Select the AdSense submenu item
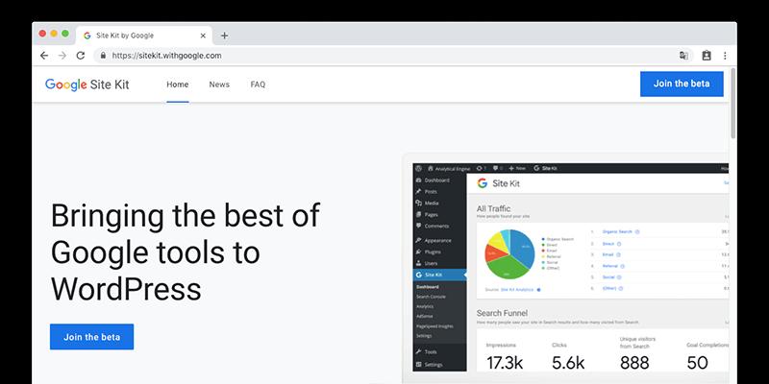This screenshot has height=384, width=769. 424,316
